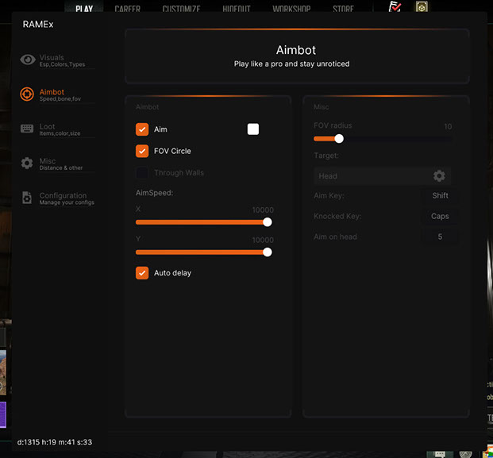Click the Shift button for Aim Key
Screen dimensions: 493x458
(440, 195)
